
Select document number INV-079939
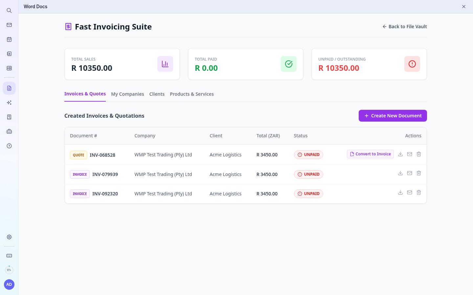coord(105,174)
